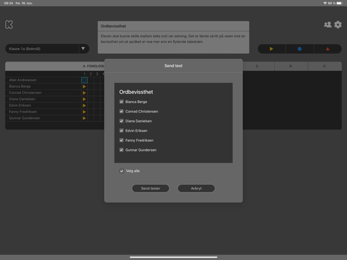Open the Klasse 1a (Bokmål) dropdown
The image size is (347, 260).
click(47, 49)
